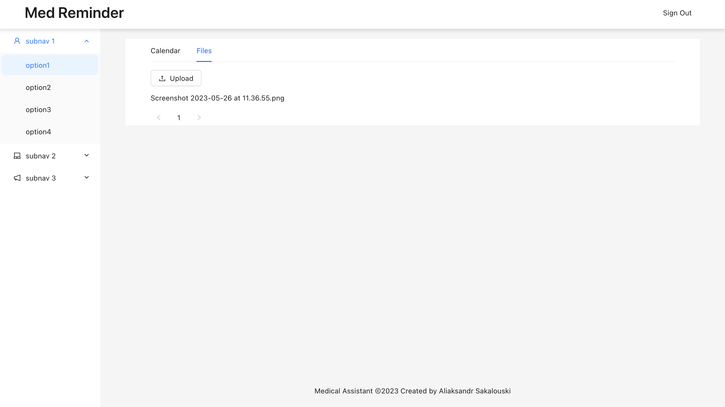Expand subnav 2 using its chevron
The image size is (725, 407).
(x=87, y=155)
